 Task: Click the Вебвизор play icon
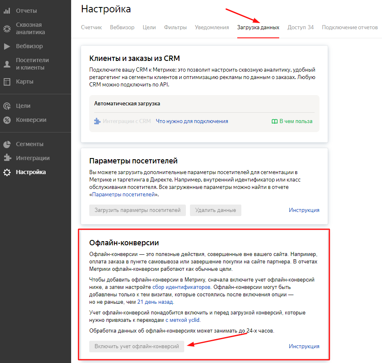[7, 47]
